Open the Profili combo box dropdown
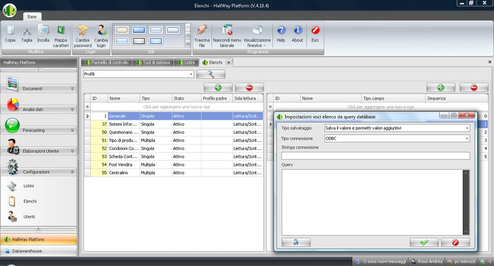The height and width of the screenshot is (266, 494). click(x=191, y=75)
